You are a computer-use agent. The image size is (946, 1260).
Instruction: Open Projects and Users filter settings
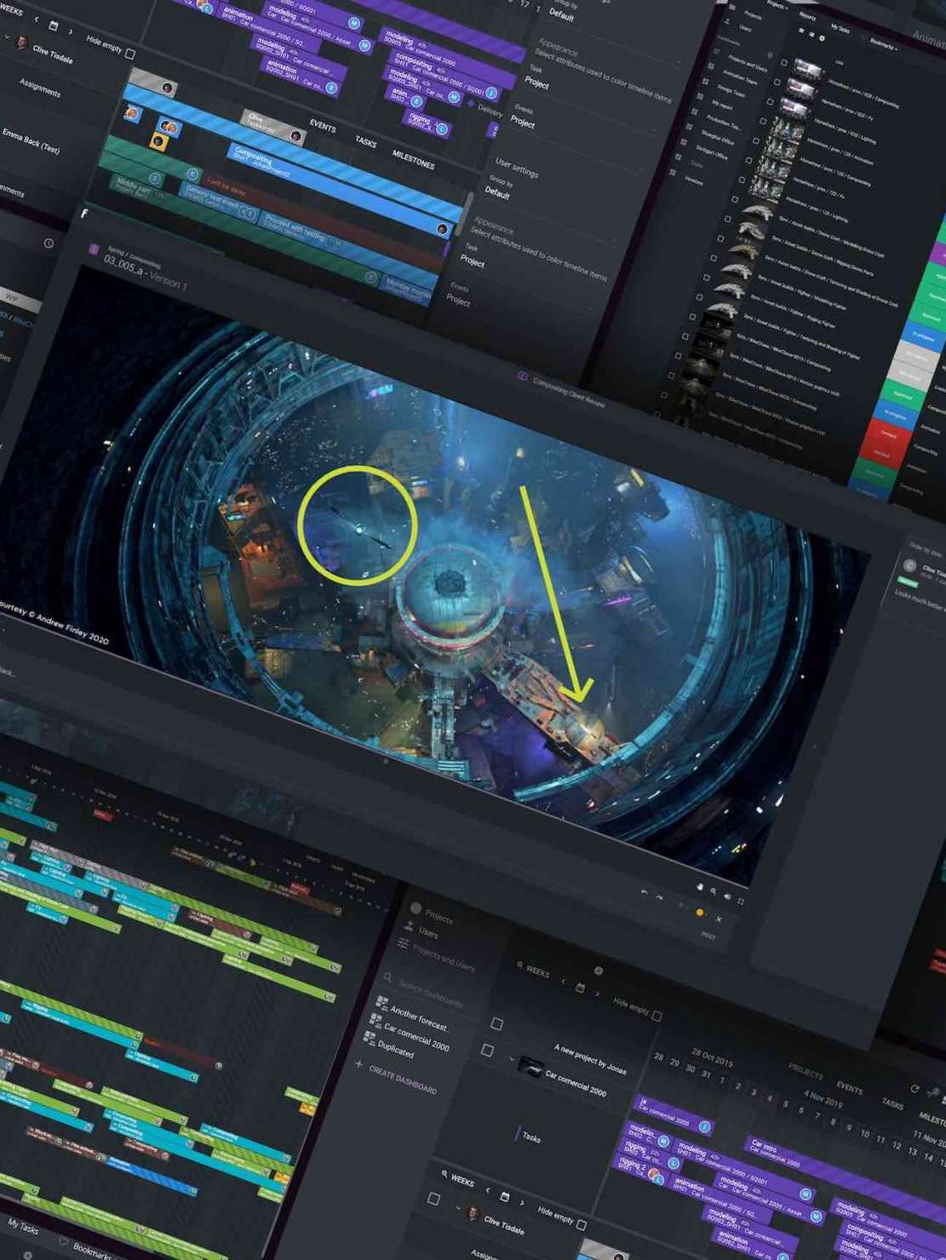coord(439,957)
